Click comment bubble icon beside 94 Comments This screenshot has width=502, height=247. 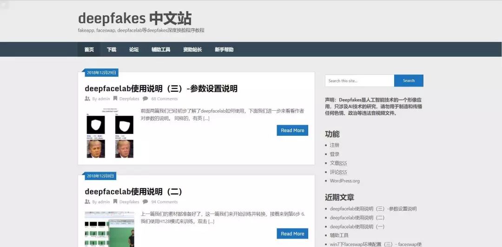click(145, 202)
